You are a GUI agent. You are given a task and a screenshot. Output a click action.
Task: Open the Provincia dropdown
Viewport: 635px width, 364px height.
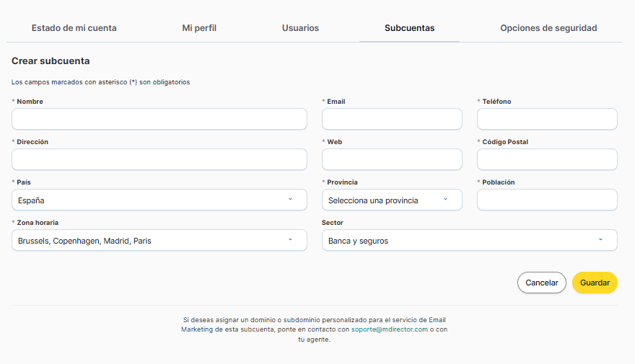[x=392, y=200]
